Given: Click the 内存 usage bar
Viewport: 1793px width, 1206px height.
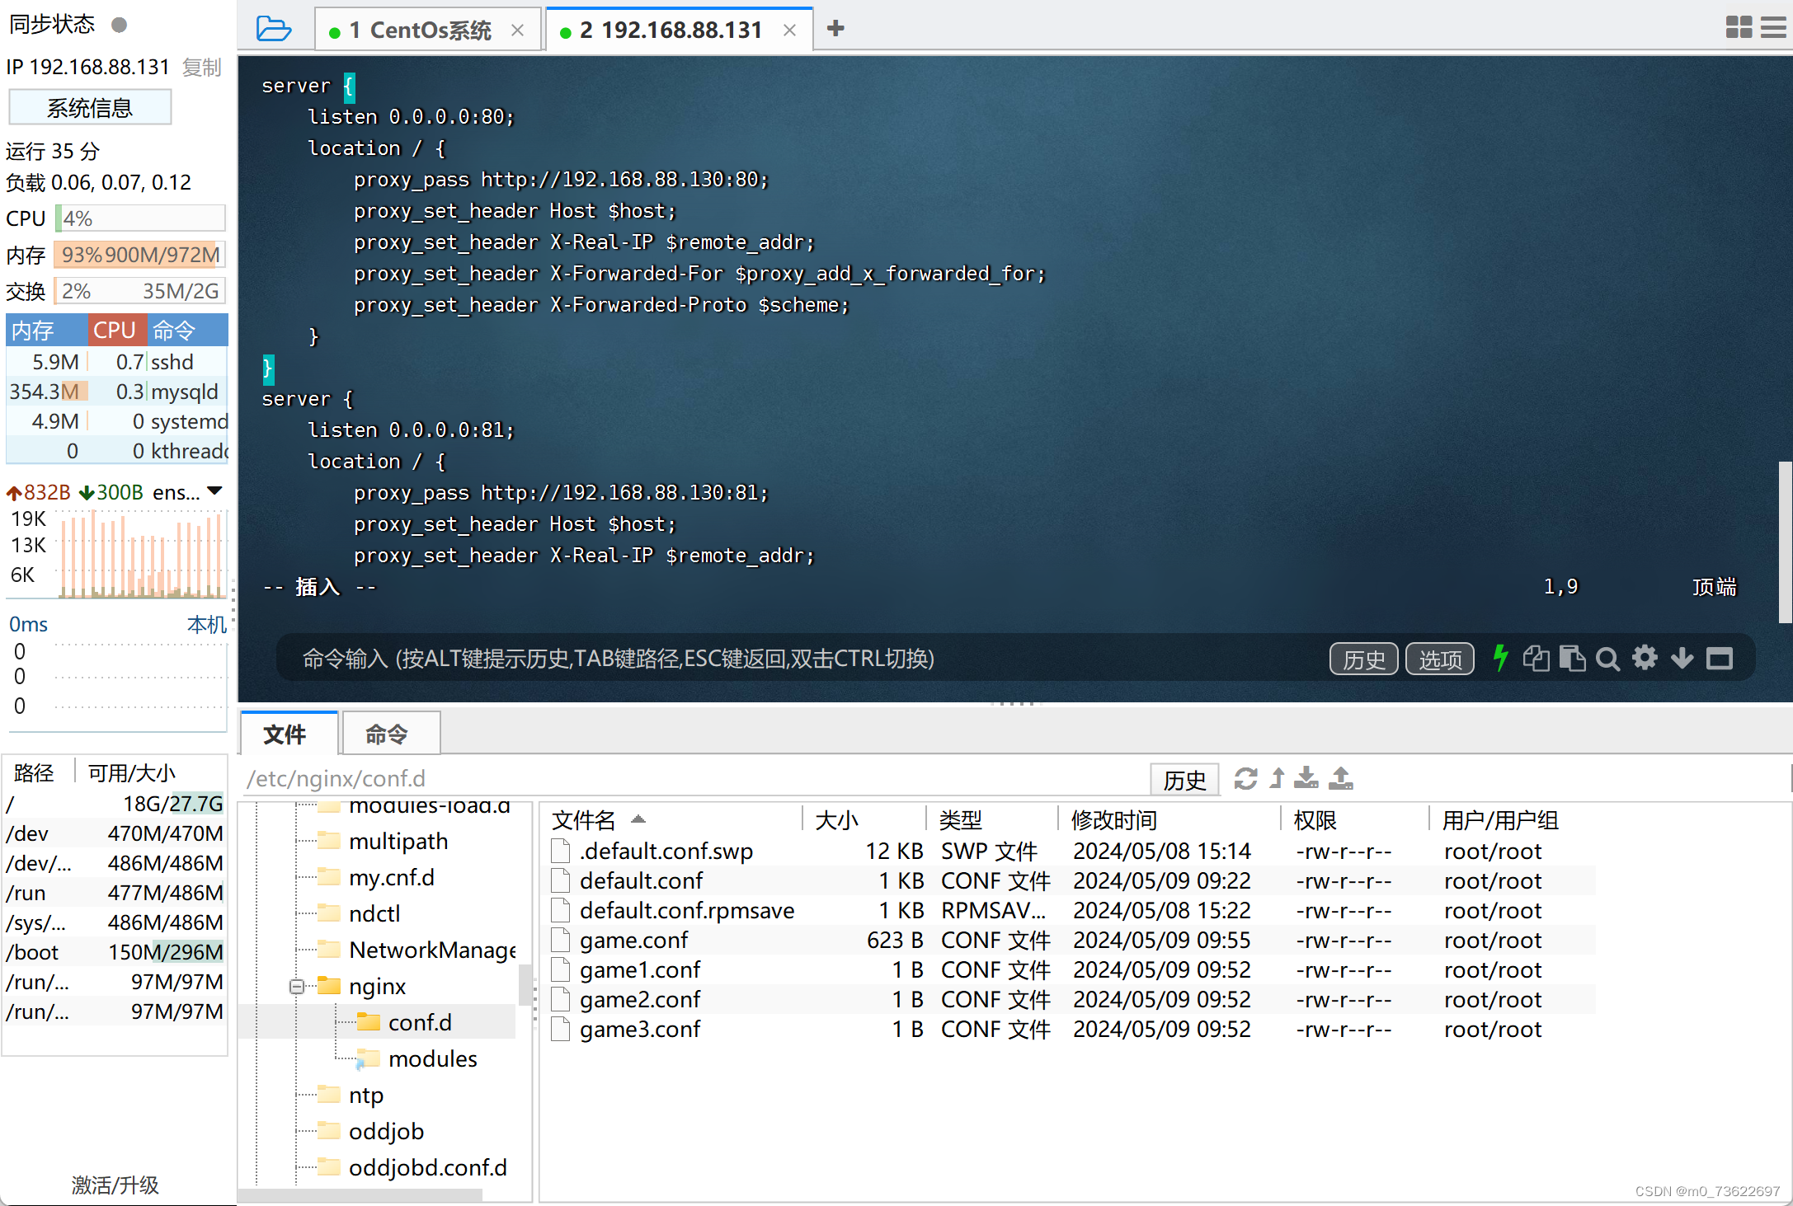Looking at the screenshot, I should pyautogui.click(x=140, y=255).
